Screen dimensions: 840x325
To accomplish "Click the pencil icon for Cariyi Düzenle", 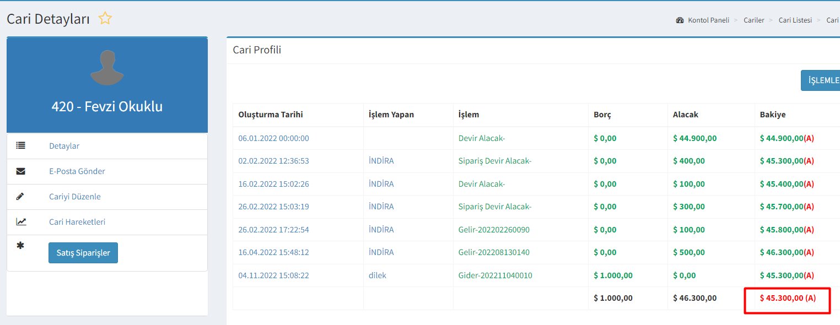I will point(21,197).
